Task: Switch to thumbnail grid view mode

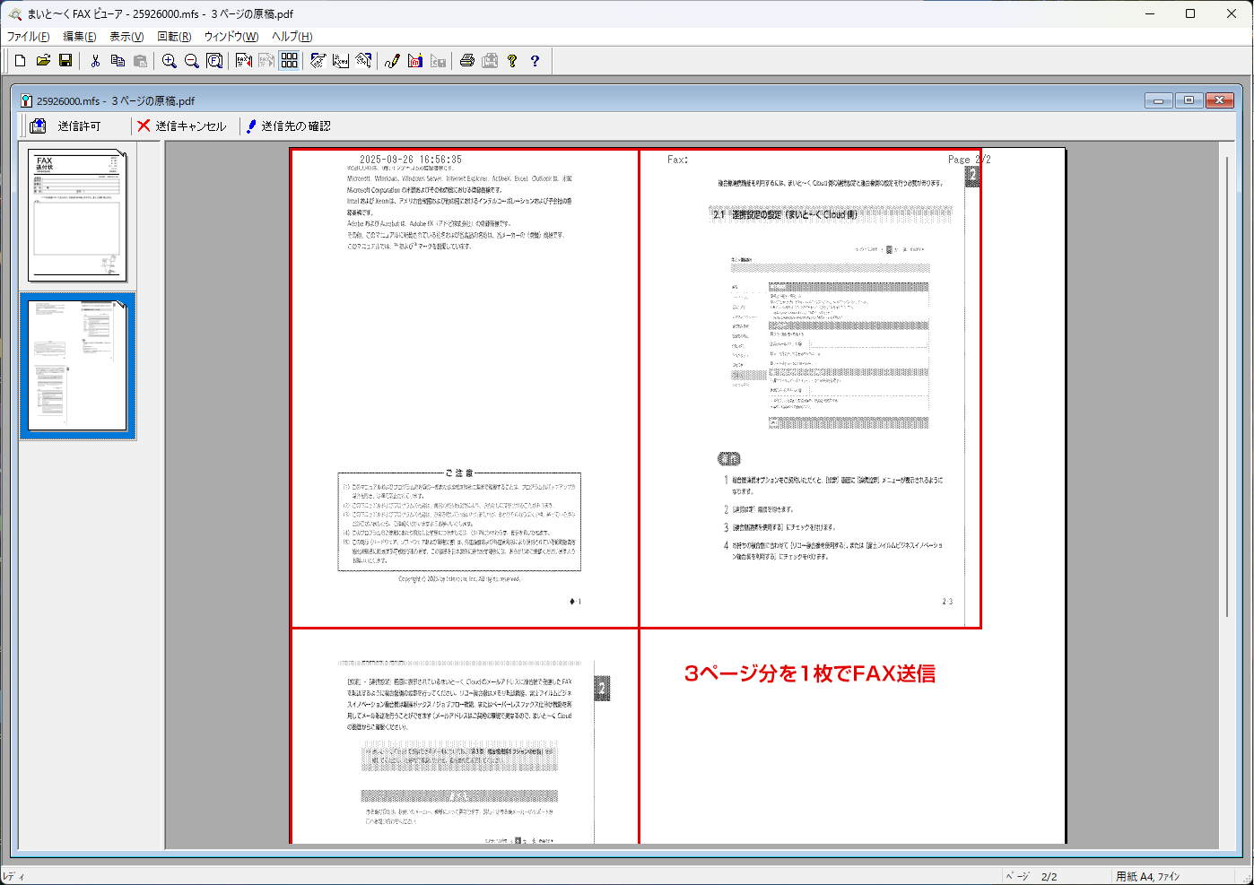Action: tap(289, 60)
